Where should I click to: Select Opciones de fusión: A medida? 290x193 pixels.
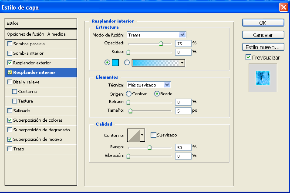(34, 34)
